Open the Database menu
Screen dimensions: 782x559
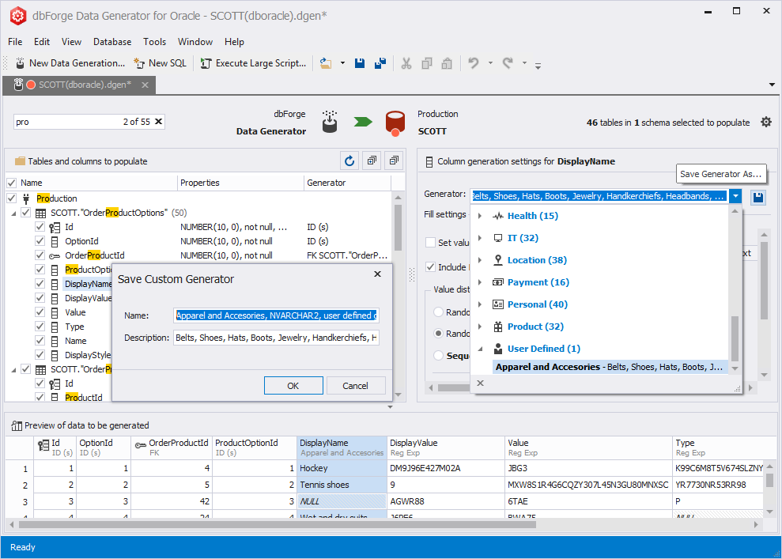112,42
